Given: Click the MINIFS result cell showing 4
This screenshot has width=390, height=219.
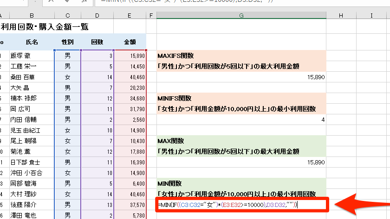Looking at the screenshot, I should [x=241, y=120].
